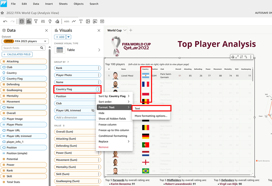Expand Sort order submenu
The image size is (272, 186).
coord(129,102)
